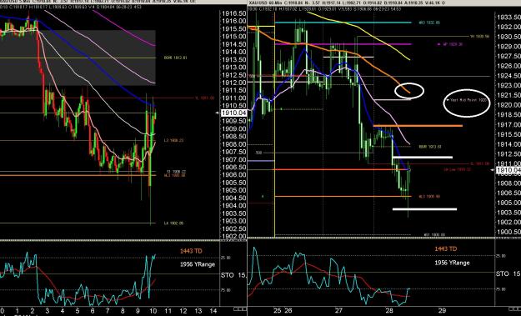Click the ML3 1905.99 label on right chart
The width and height of the screenshot is (521, 316).
tap(429, 197)
